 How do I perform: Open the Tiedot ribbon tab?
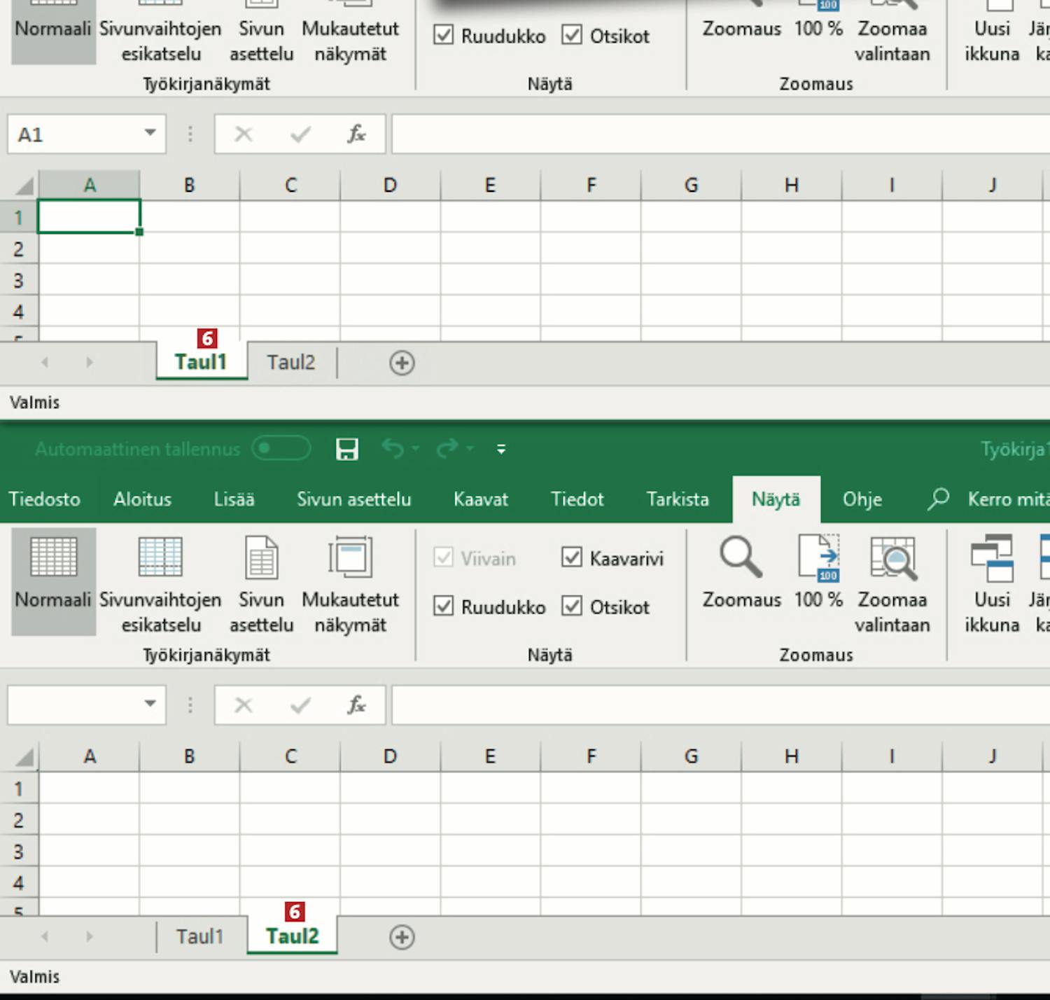(577, 499)
